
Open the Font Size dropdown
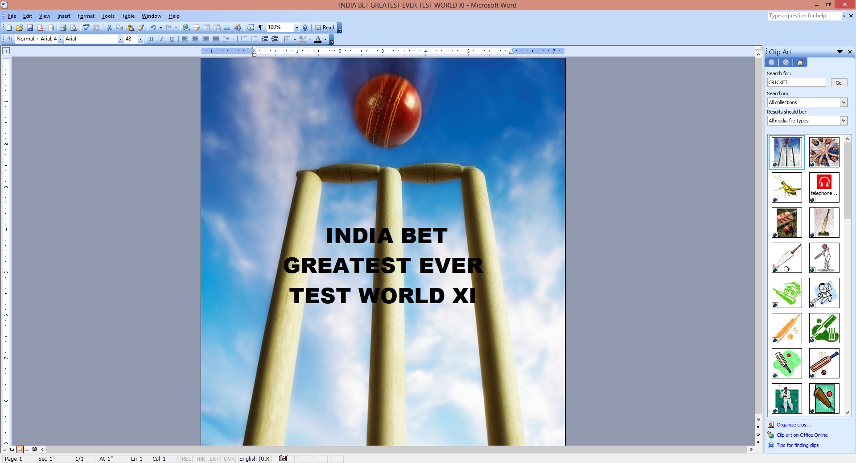coord(140,39)
